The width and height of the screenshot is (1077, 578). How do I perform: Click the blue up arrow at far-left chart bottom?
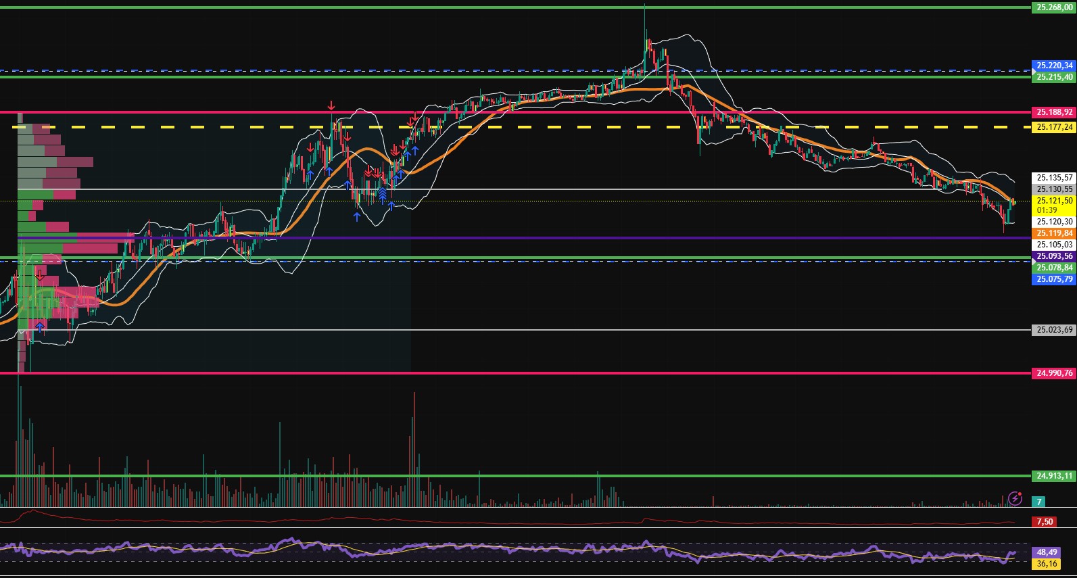coord(40,327)
